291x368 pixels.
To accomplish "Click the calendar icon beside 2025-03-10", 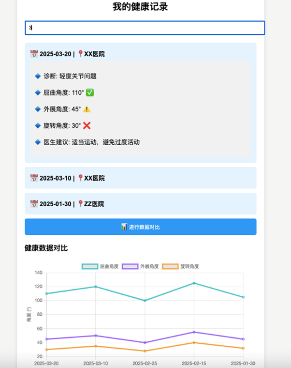I will (x=34, y=178).
